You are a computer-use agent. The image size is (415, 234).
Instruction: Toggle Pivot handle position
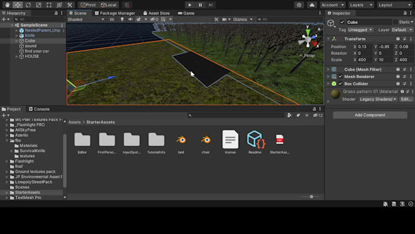(x=88, y=5)
